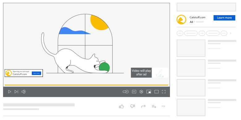Click the play button in player controls
Screen dimensions: 241x120
(10, 92)
